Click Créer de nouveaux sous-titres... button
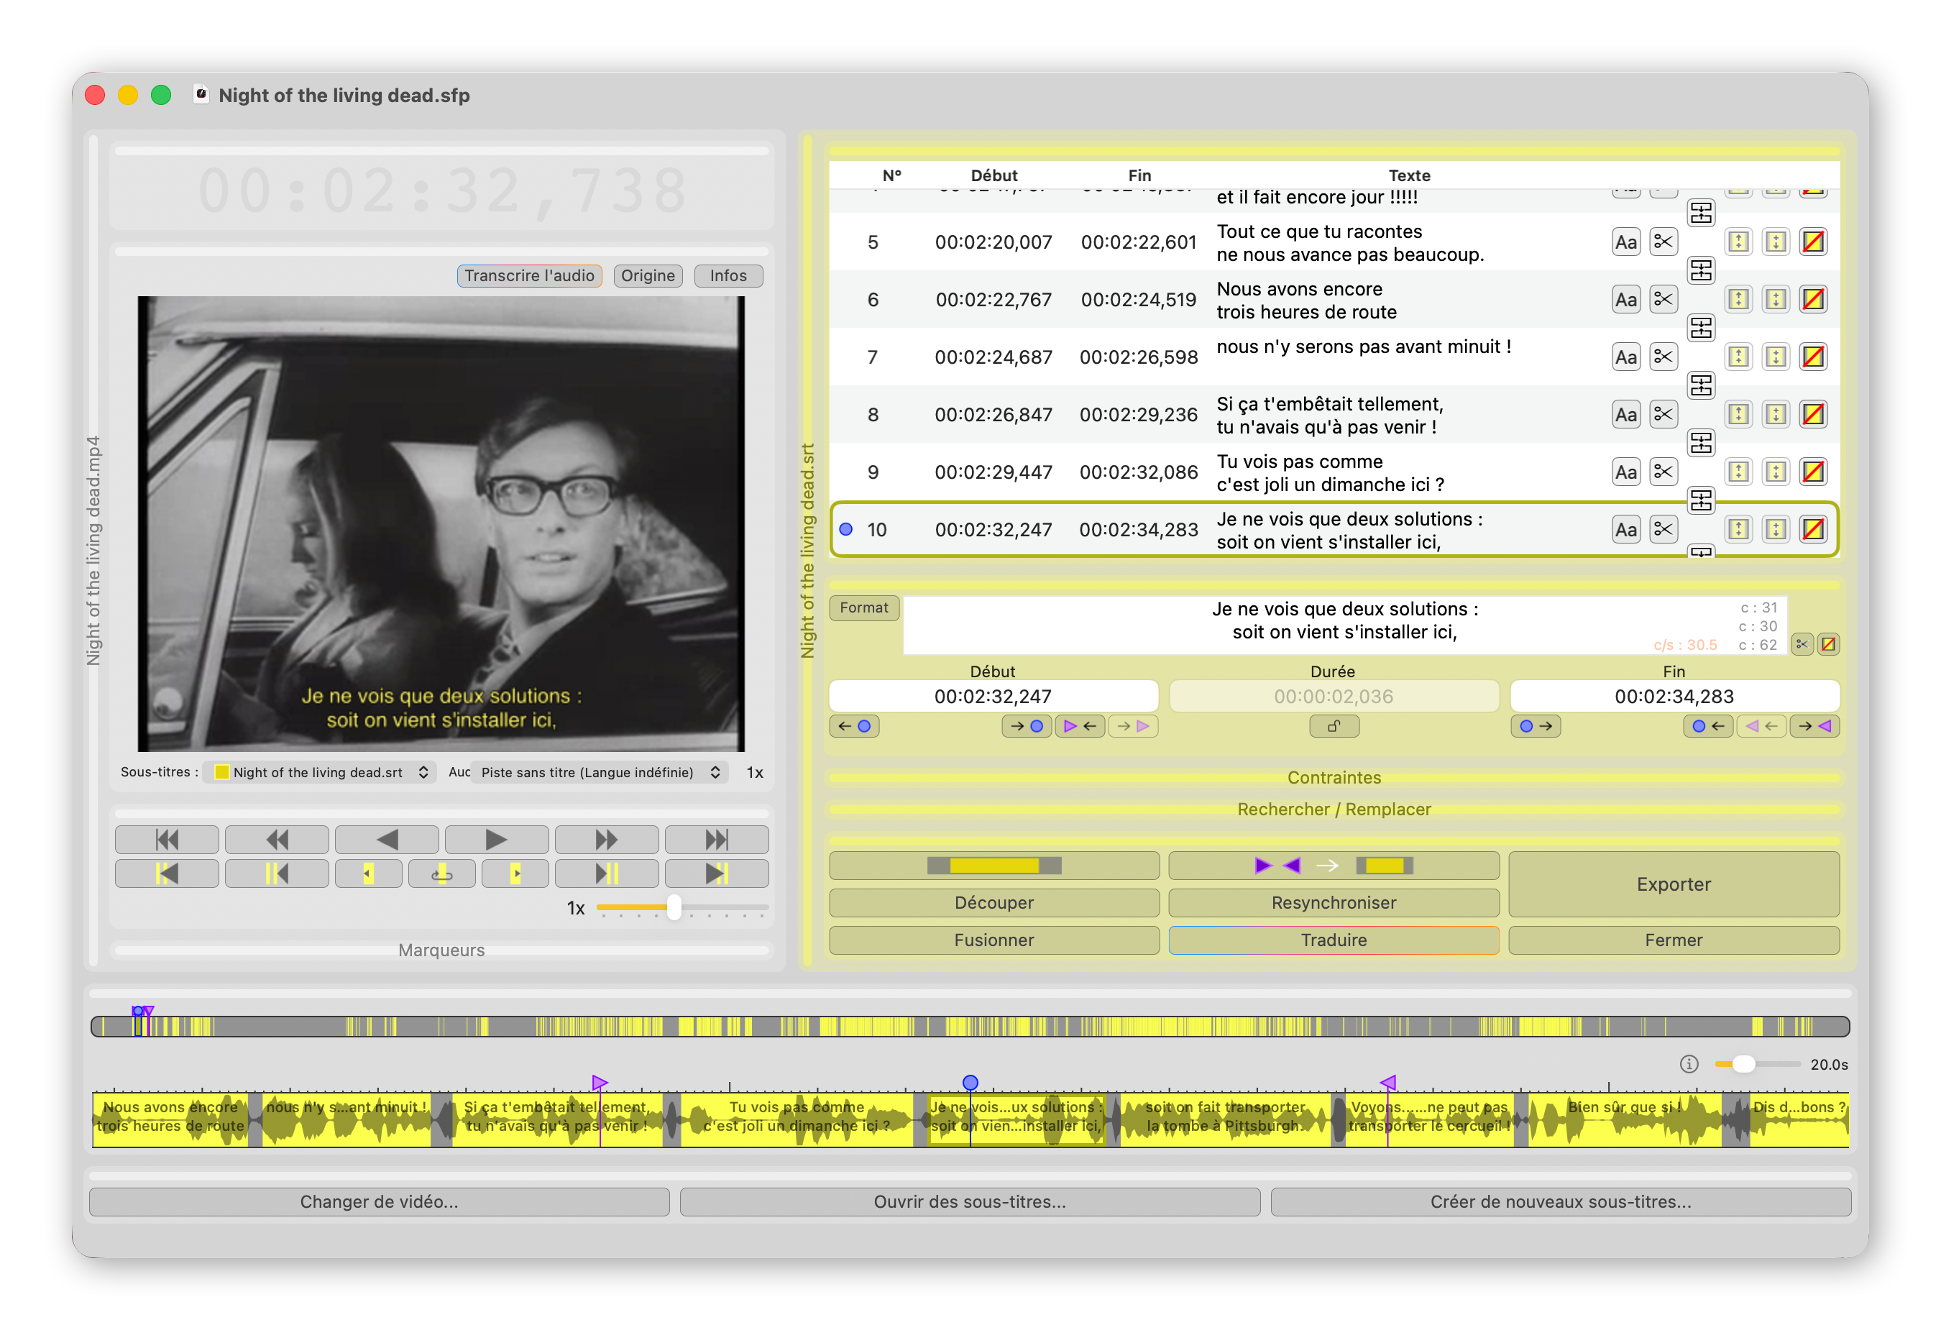 (1561, 1201)
